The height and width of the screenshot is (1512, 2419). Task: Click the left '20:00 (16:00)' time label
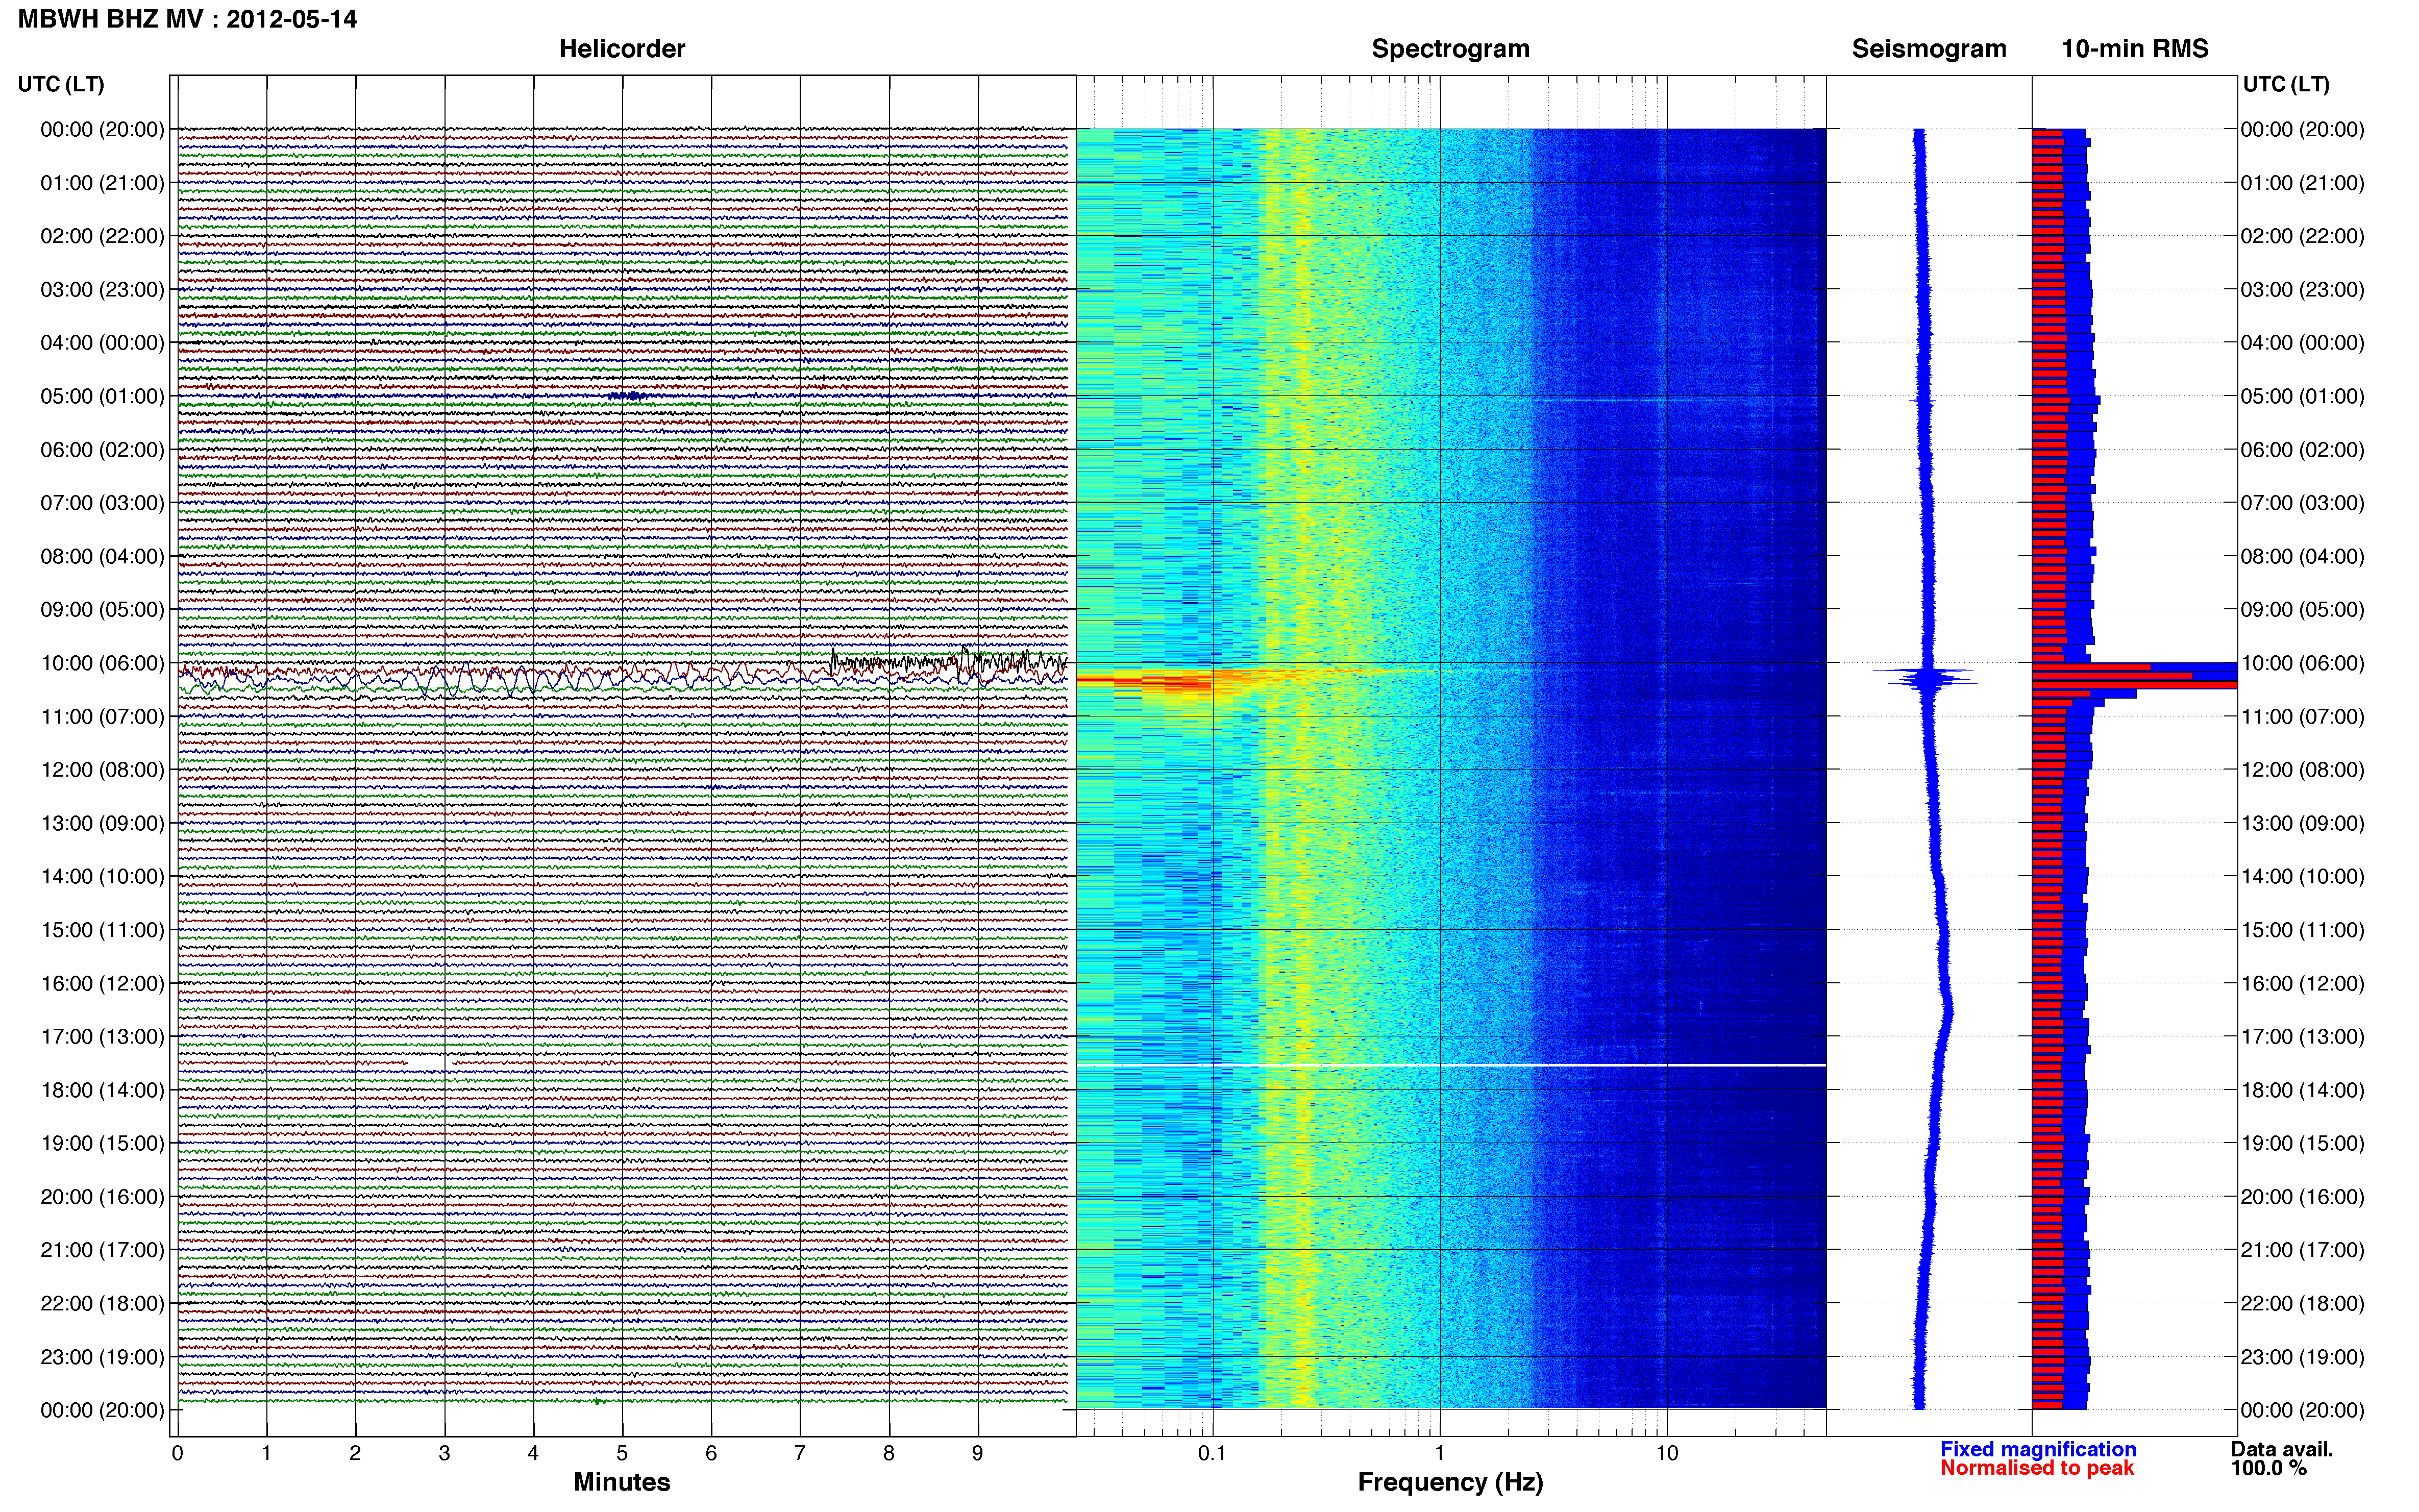point(102,1197)
